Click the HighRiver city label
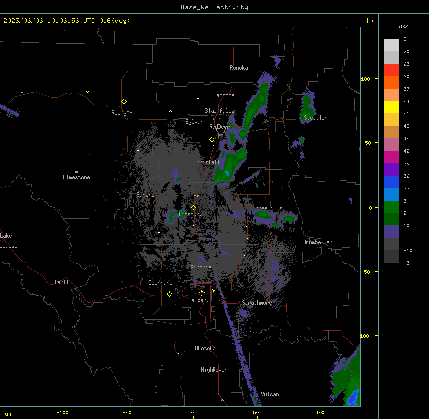Viewport: 429px width, 419px height. pyautogui.click(x=214, y=370)
